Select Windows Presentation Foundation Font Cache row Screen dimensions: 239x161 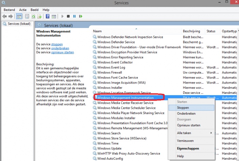(130, 123)
